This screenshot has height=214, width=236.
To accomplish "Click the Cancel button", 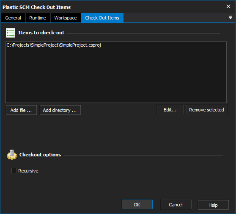I will click(x=176, y=205).
